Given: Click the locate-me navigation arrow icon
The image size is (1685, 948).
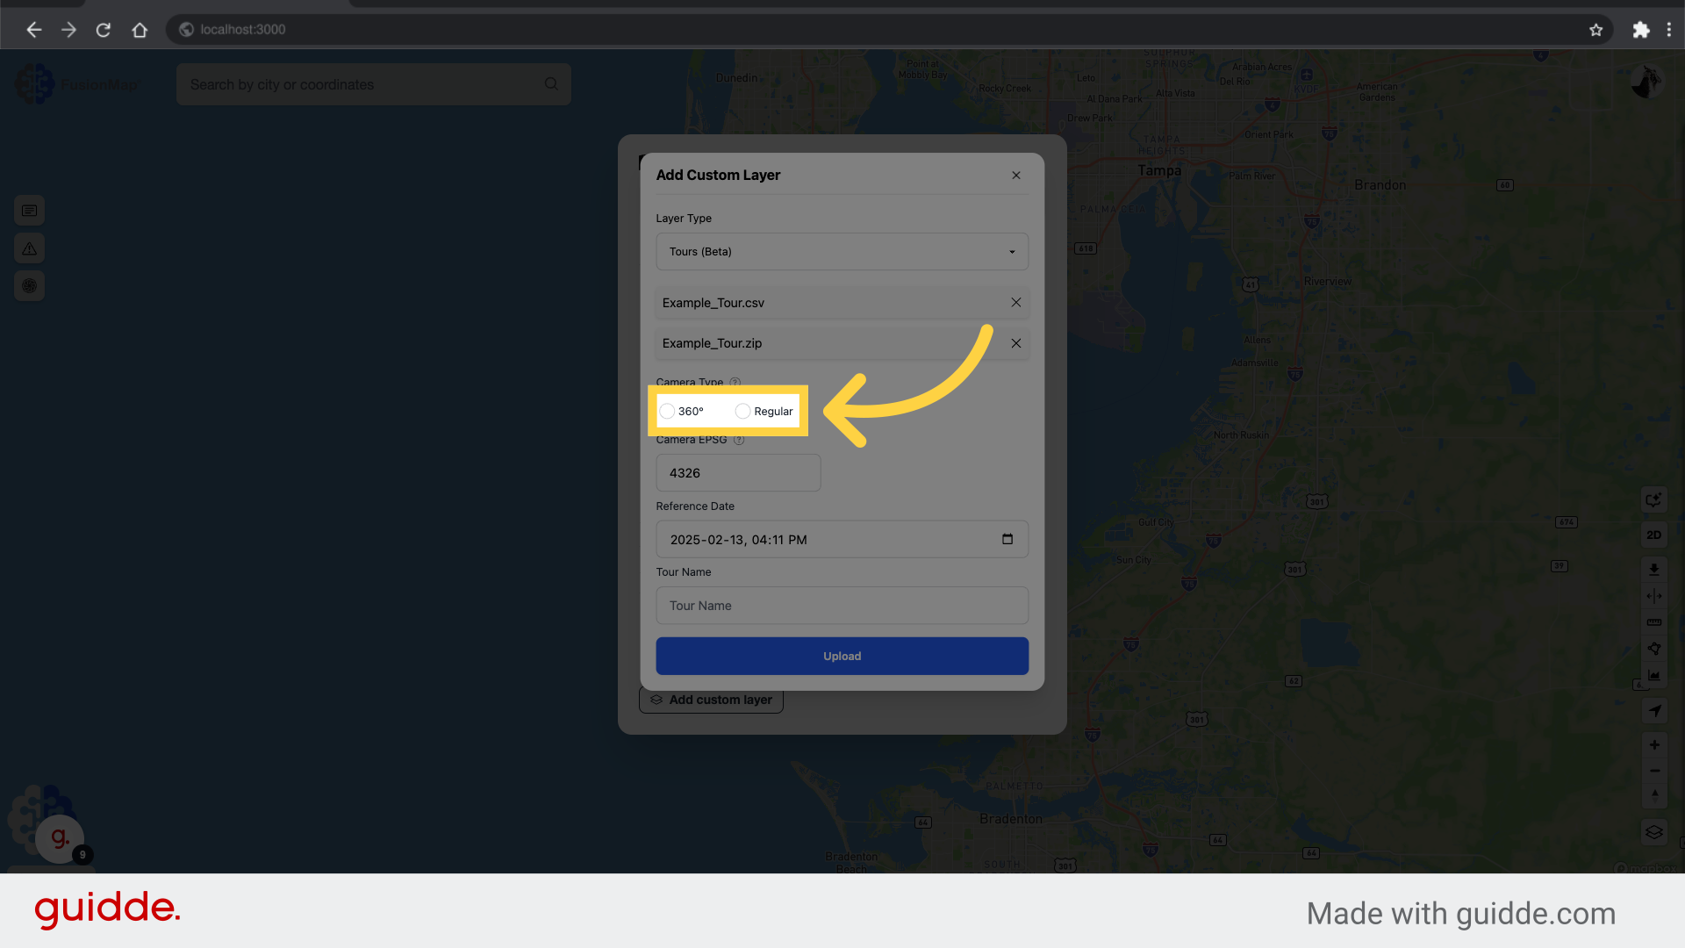Looking at the screenshot, I should click(1653, 710).
